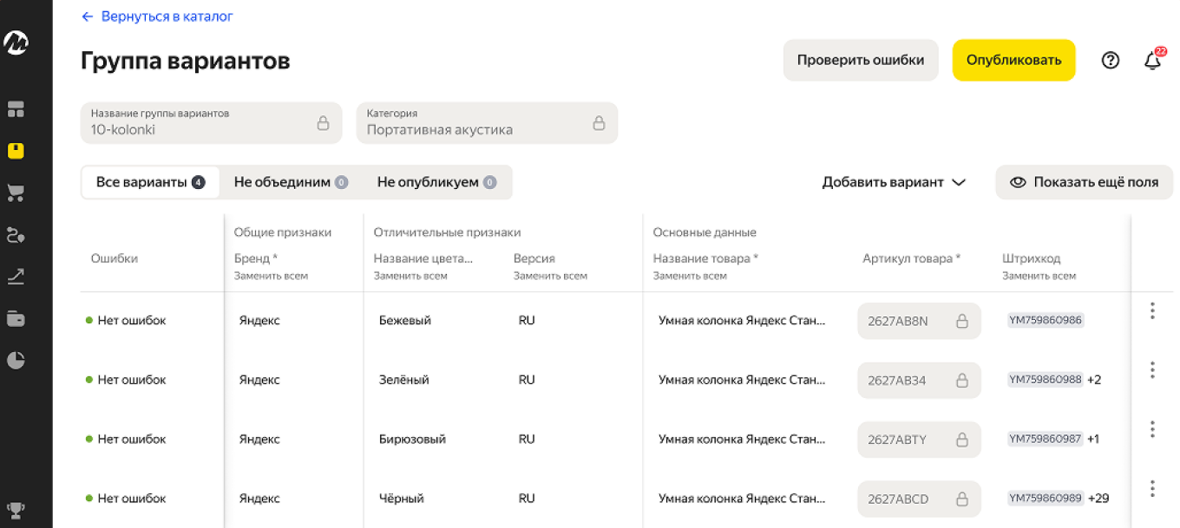Open the shopping cart orders icon
Viewport: 1180px width, 528px height.
tap(16, 192)
